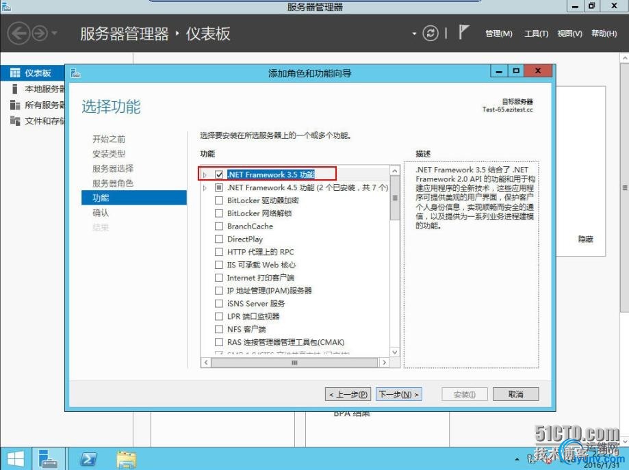Enable the DirectPlay feature checkbox
629x470 pixels.
pos(219,239)
